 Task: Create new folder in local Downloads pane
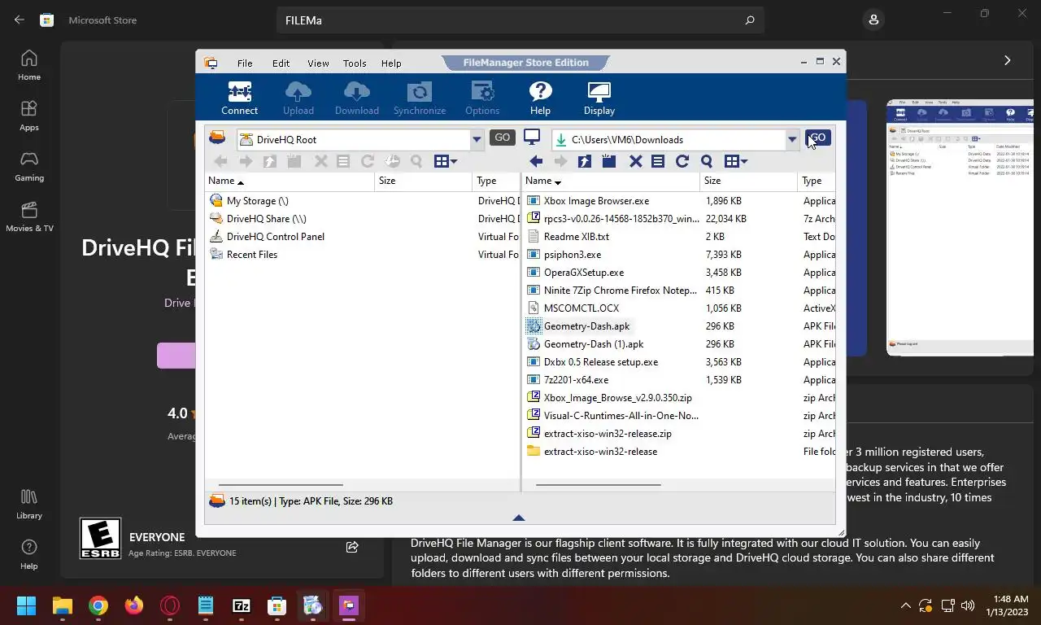[608, 161]
